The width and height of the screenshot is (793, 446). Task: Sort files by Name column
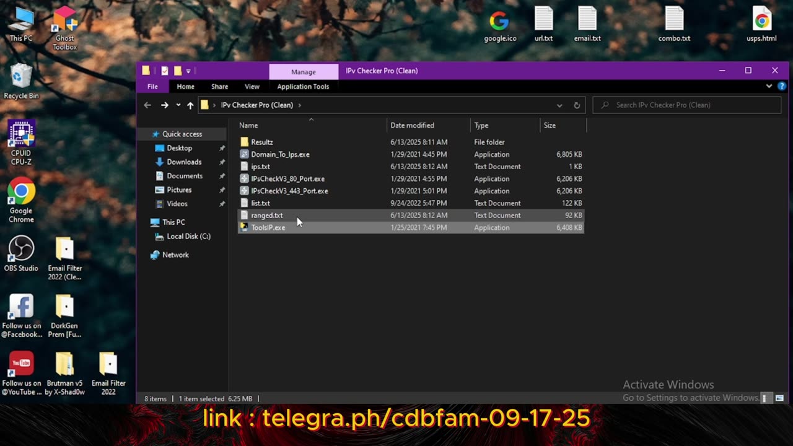click(312, 125)
